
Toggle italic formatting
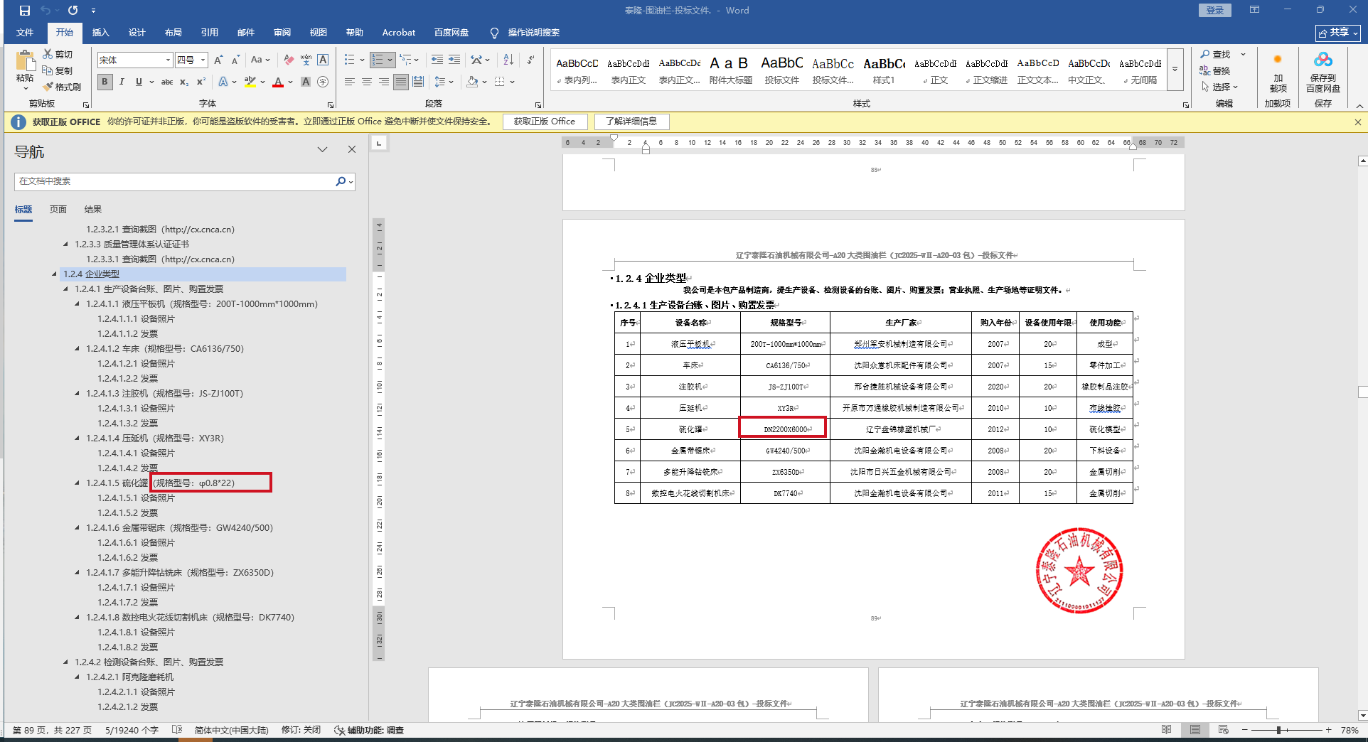[122, 82]
